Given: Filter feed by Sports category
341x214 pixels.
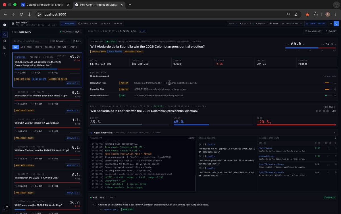Looking at the screenshot, I should 73,47.
